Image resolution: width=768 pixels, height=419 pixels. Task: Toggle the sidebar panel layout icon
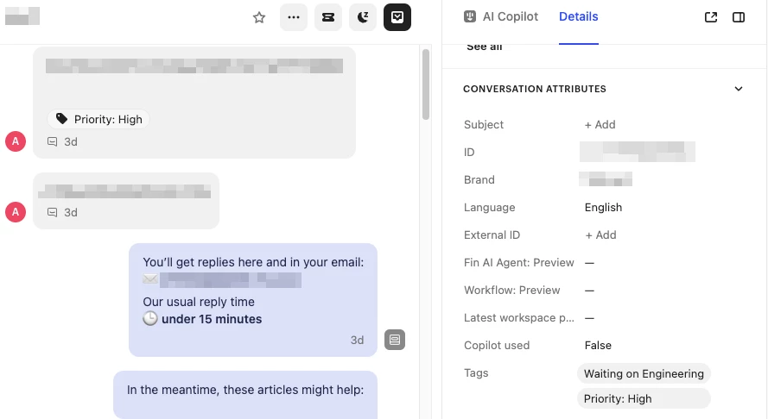click(x=739, y=17)
